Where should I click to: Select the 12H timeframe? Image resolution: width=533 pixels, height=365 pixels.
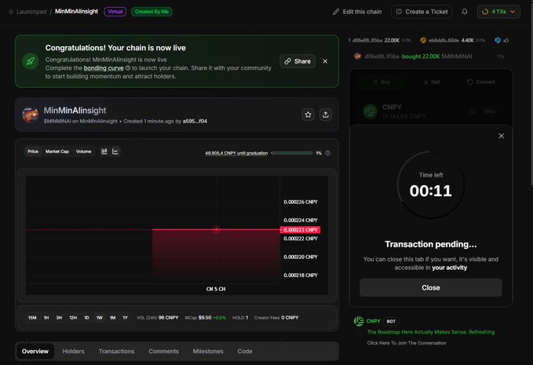click(73, 318)
